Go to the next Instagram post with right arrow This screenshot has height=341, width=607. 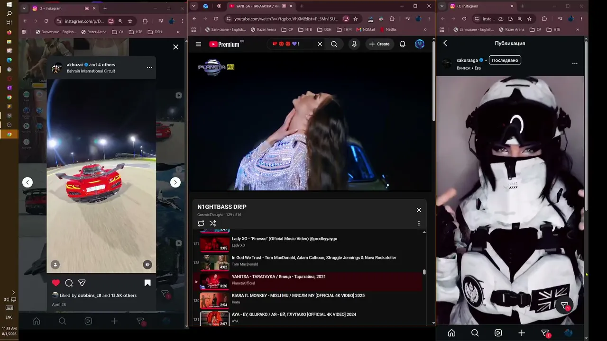175,182
